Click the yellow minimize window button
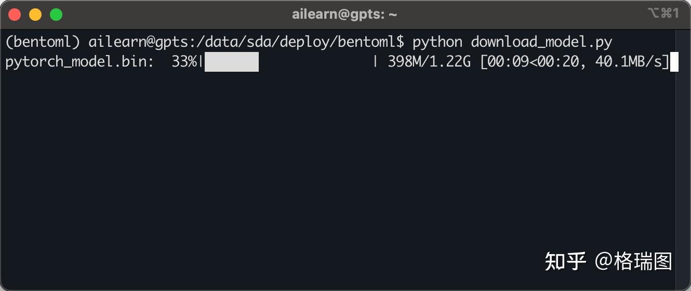Screen dimensions: 691x291 click(x=35, y=15)
